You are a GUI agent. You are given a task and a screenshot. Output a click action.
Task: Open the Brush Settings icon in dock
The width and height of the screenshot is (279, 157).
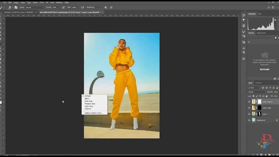[x=244, y=36]
